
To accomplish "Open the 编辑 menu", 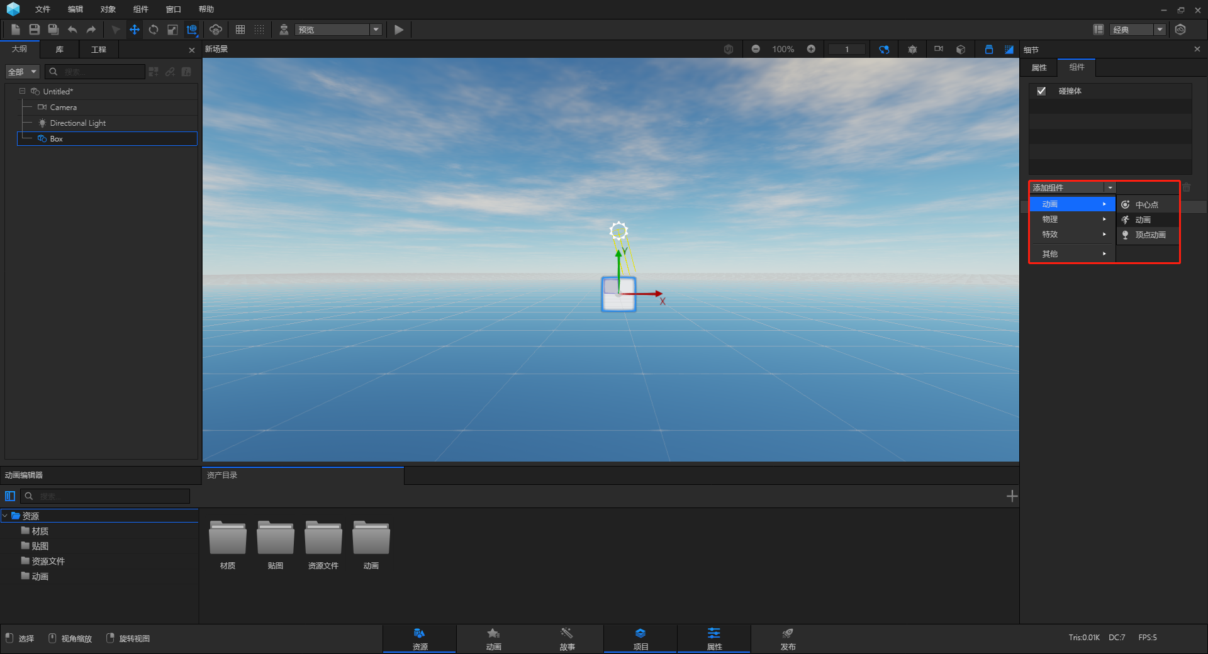I will pyautogui.click(x=75, y=9).
